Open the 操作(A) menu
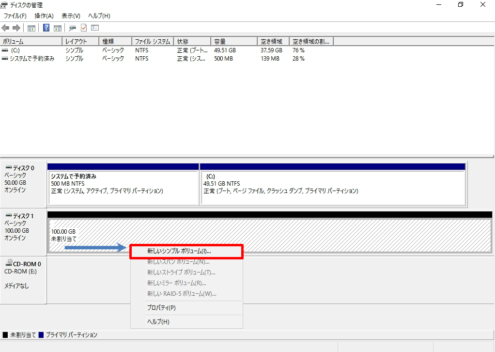Viewport: 495px width, 352px height. click(44, 16)
